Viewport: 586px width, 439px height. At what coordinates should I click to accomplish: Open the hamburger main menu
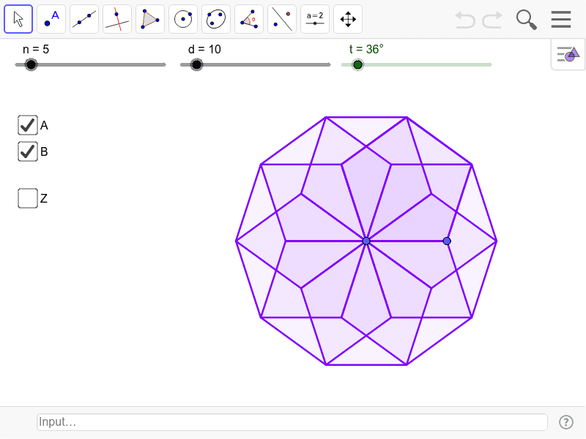[561, 19]
